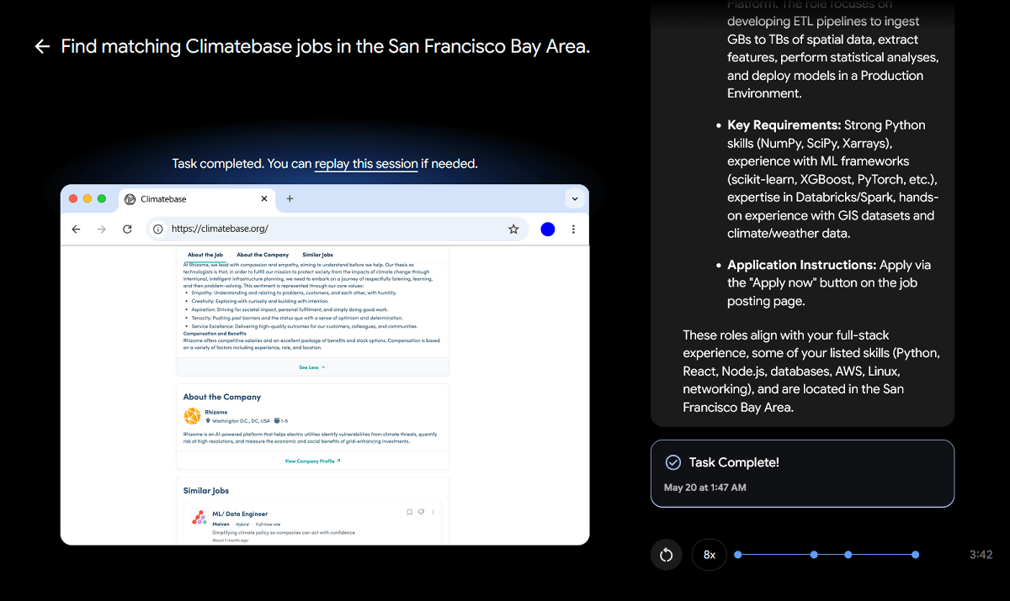Collapse description with 'See Less'
Image resolution: width=1010 pixels, height=601 pixels.
tap(311, 367)
